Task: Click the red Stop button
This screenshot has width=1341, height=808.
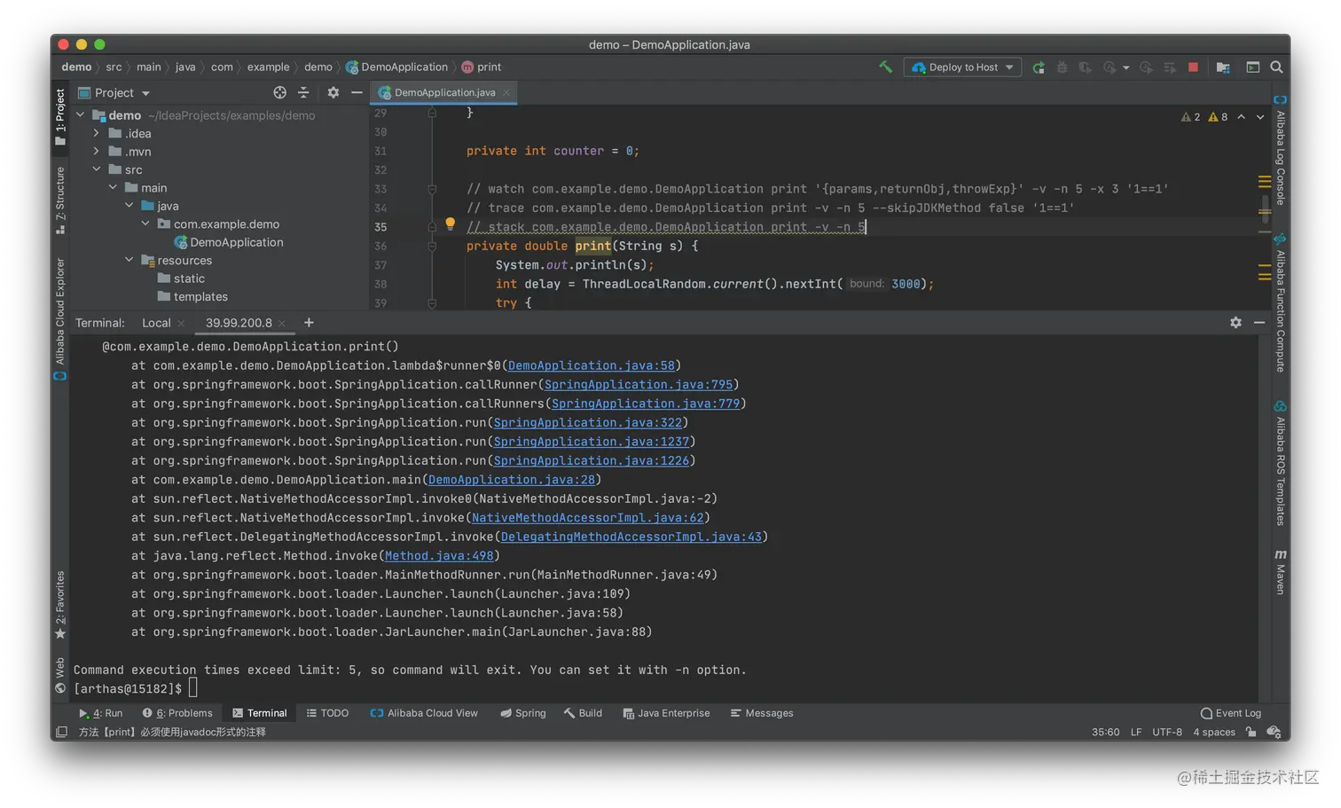Action: coord(1193,67)
